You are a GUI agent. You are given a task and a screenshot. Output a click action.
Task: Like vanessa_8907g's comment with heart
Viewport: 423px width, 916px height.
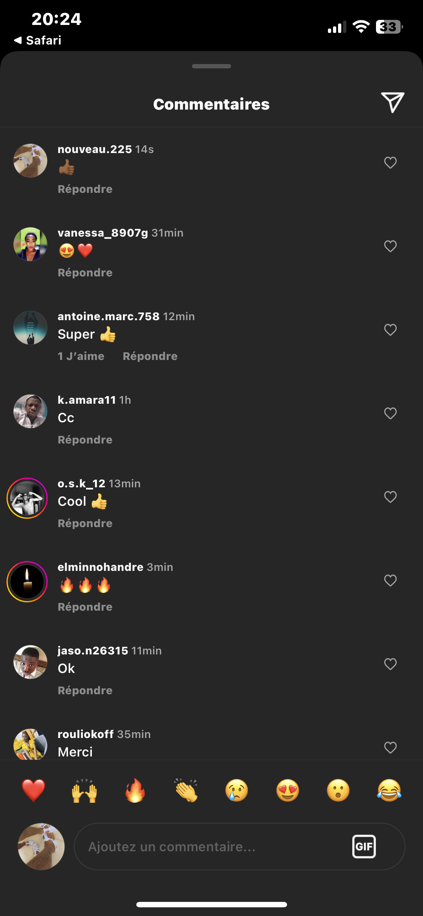390,246
